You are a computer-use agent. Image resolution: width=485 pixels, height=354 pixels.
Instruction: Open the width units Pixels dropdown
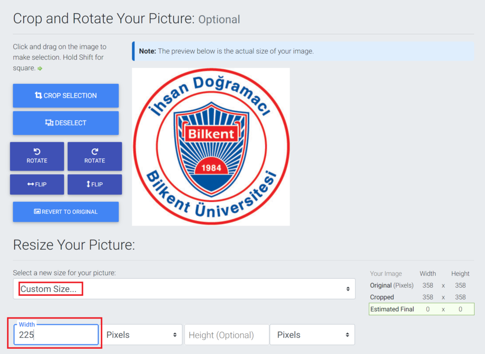pyautogui.click(x=142, y=335)
